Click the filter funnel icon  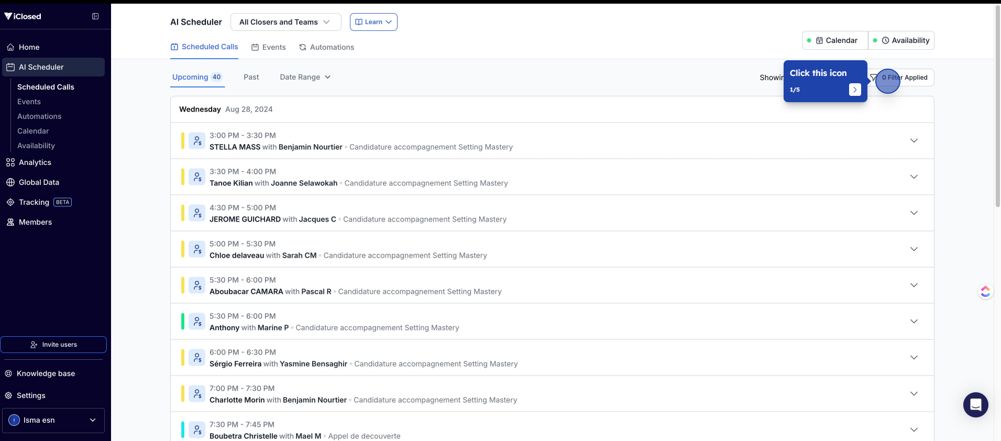click(873, 78)
